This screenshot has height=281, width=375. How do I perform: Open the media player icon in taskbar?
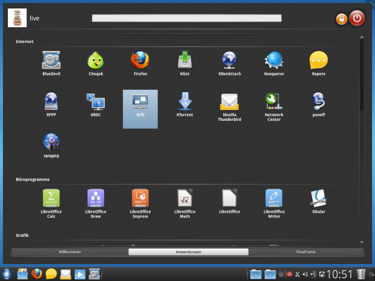point(80,274)
